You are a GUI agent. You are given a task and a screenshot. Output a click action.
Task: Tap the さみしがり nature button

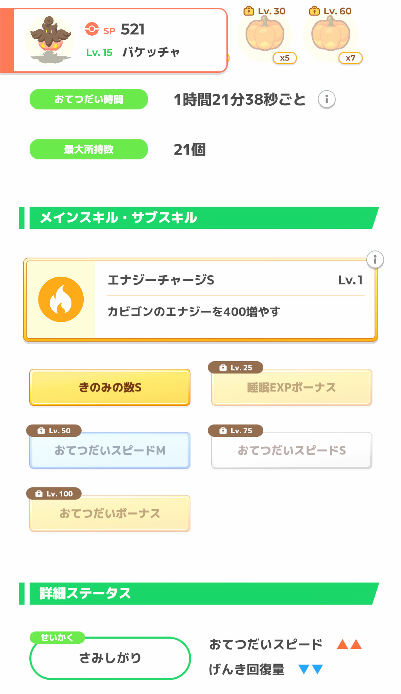pyautogui.click(x=110, y=658)
